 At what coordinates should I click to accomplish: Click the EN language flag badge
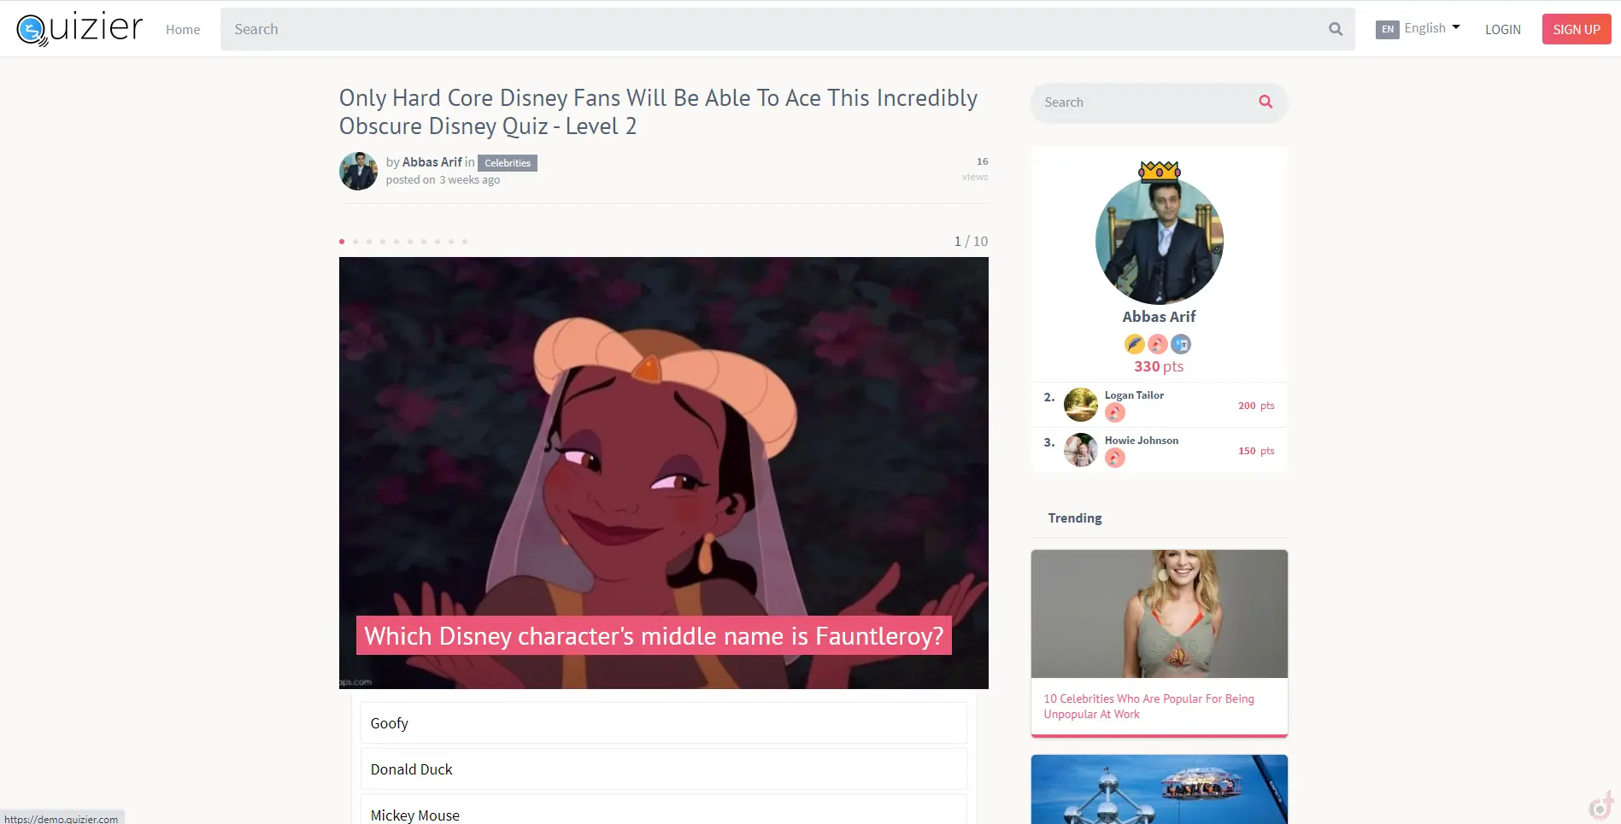pyautogui.click(x=1387, y=29)
